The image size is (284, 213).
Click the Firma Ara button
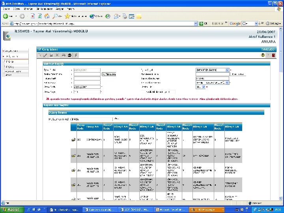coord(109,74)
